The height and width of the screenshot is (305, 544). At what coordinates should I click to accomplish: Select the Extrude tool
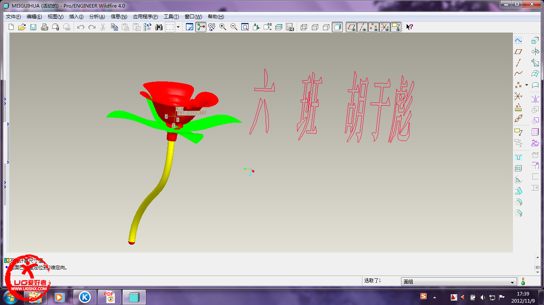(x=535, y=41)
